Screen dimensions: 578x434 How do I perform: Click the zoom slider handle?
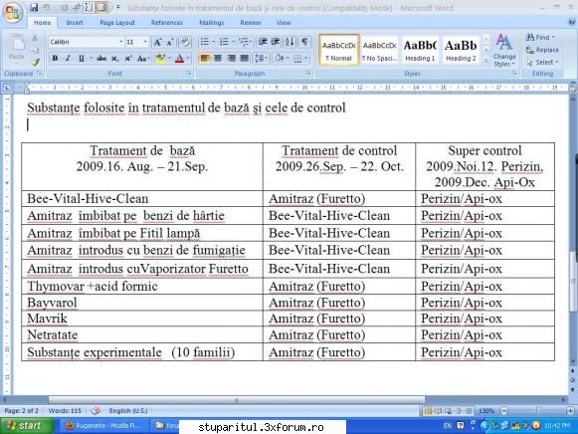tap(538, 410)
